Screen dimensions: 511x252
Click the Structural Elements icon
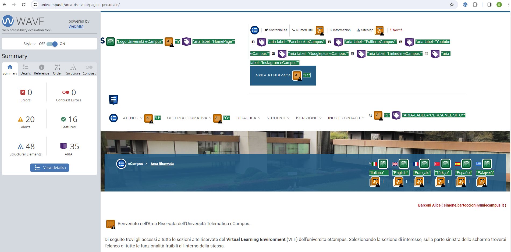pos(20,146)
